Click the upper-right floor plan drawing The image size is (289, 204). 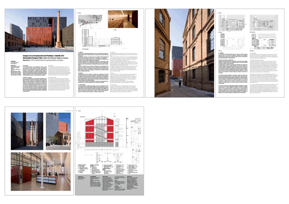point(264,23)
